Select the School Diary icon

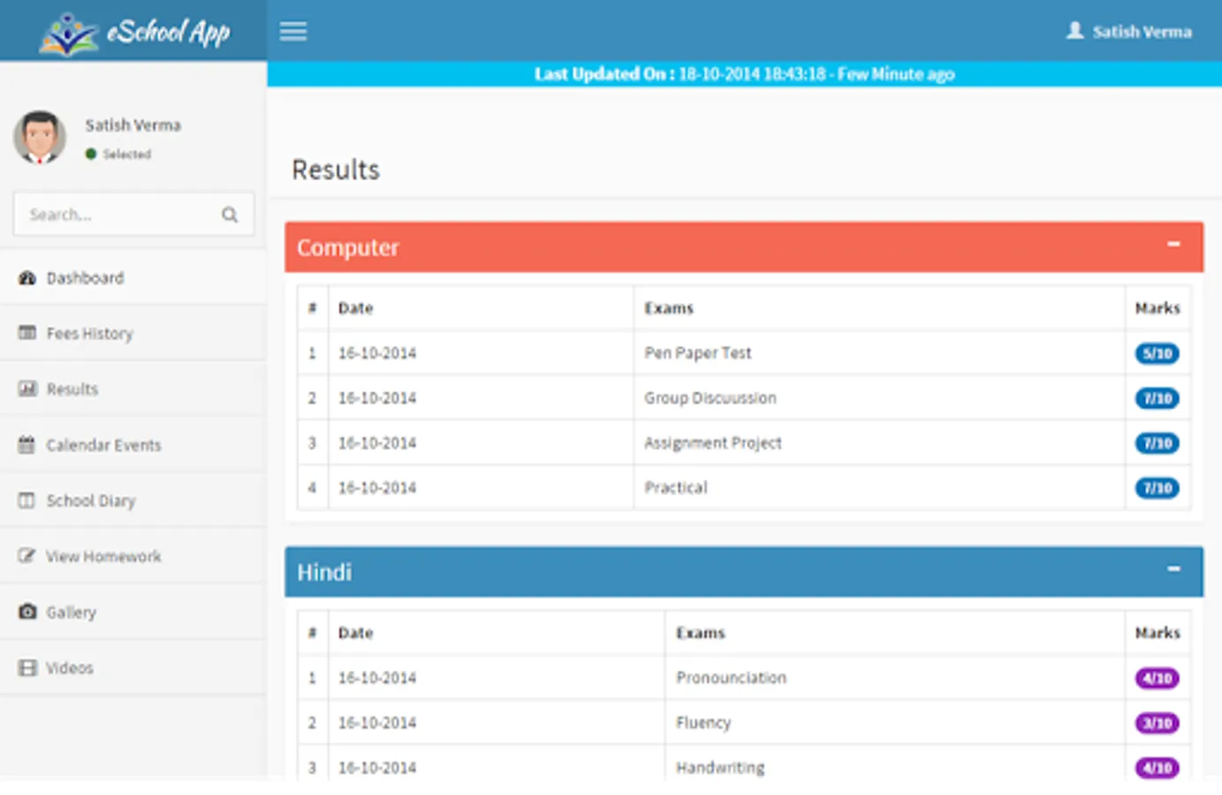[x=26, y=500]
